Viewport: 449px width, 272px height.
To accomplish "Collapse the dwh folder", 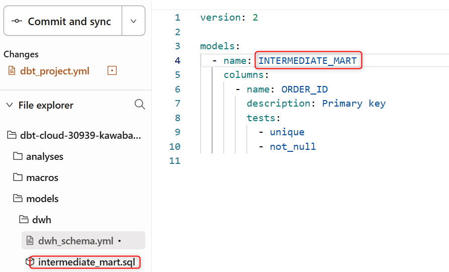I will (42, 220).
